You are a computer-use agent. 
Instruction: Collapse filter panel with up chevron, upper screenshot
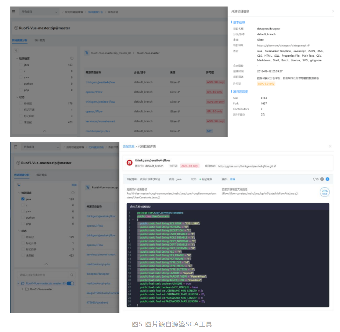44,131
